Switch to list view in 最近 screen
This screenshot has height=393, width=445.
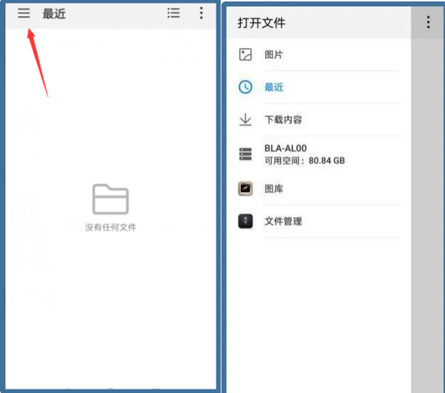[173, 13]
